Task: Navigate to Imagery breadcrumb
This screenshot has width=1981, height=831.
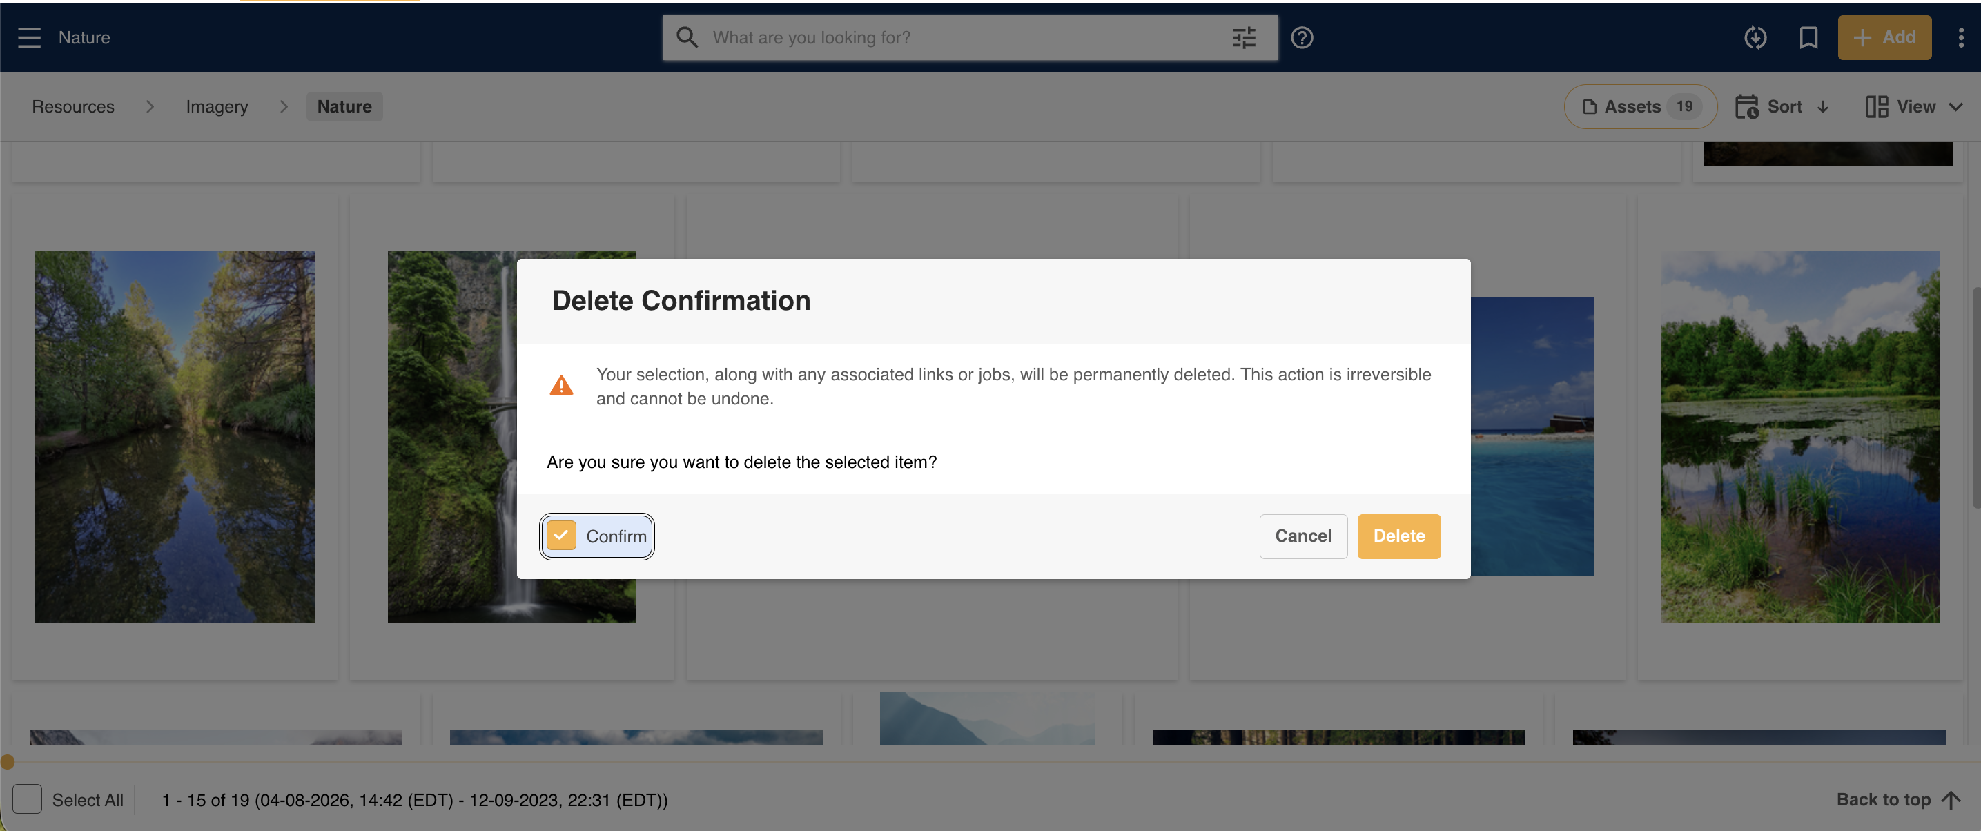Action: [x=217, y=106]
